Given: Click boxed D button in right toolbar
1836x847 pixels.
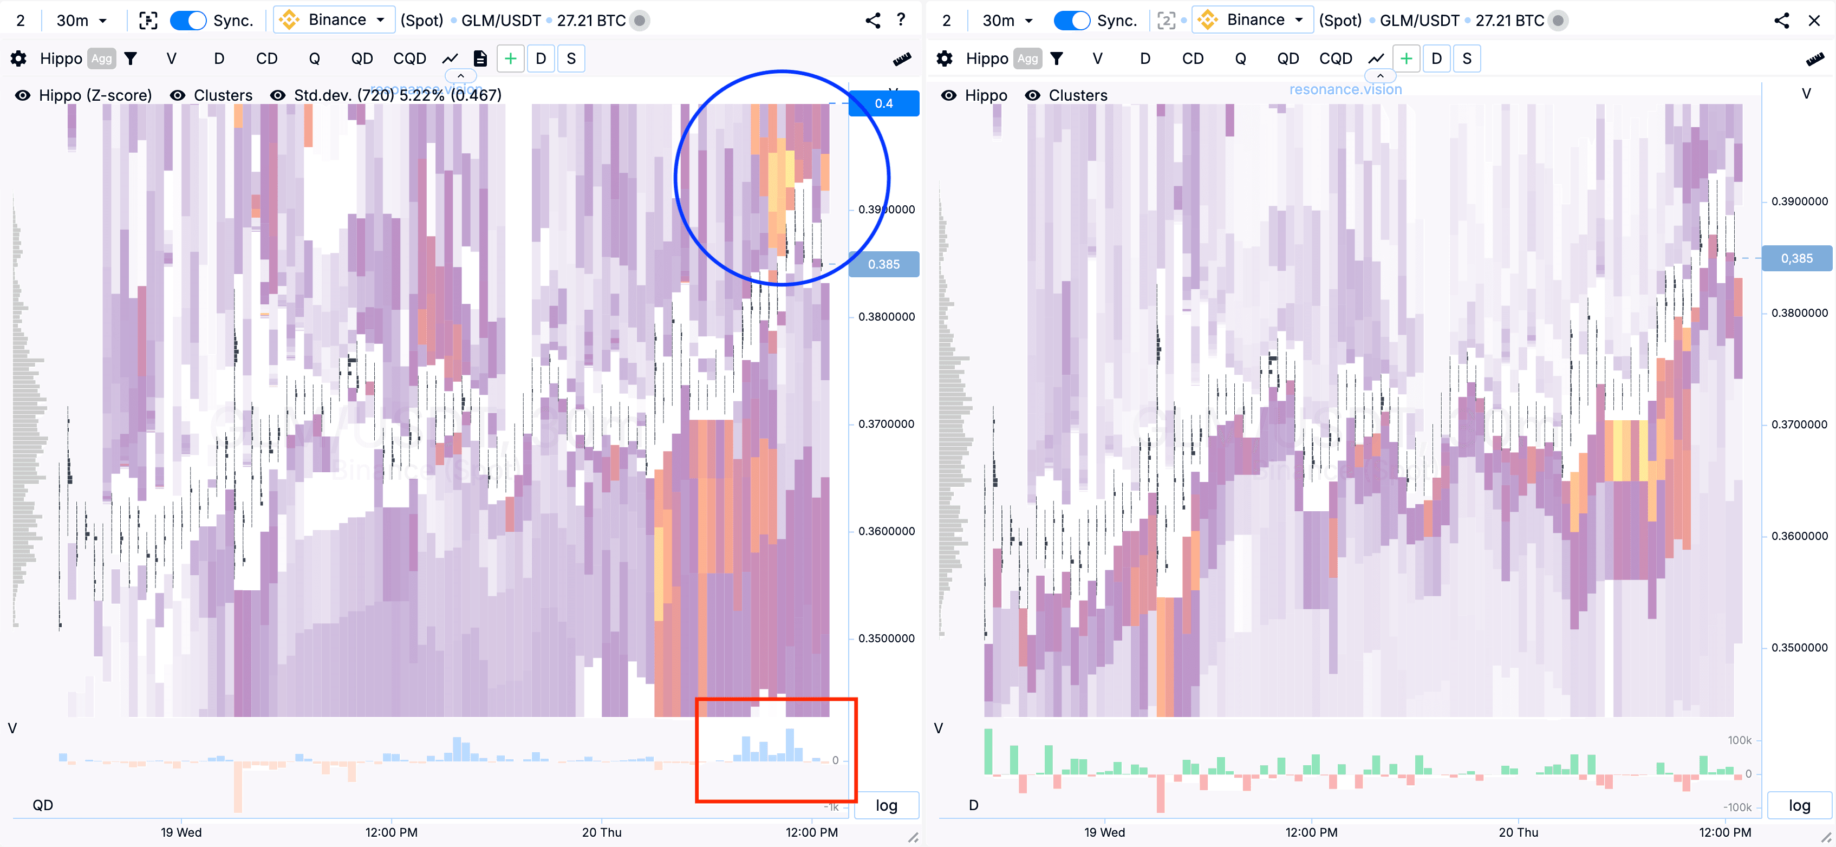Looking at the screenshot, I should coord(1436,58).
